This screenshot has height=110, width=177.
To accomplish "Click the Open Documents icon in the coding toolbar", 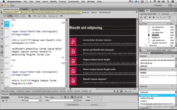I will click(x=2, y=20).
